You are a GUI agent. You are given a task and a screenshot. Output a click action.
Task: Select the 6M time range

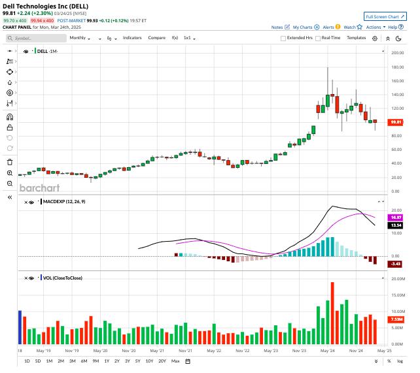click(84, 361)
